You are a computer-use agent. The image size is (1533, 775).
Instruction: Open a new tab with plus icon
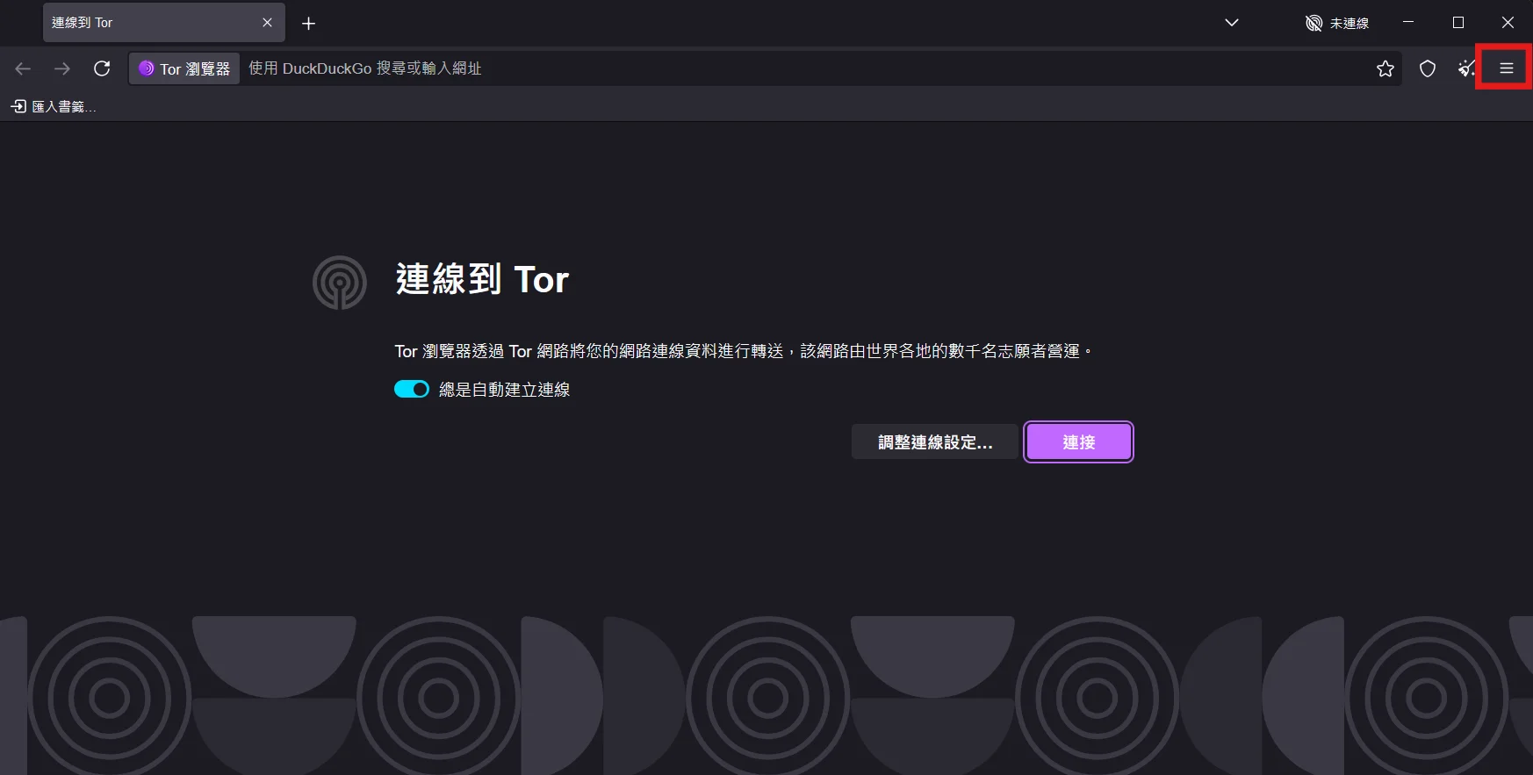click(308, 23)
